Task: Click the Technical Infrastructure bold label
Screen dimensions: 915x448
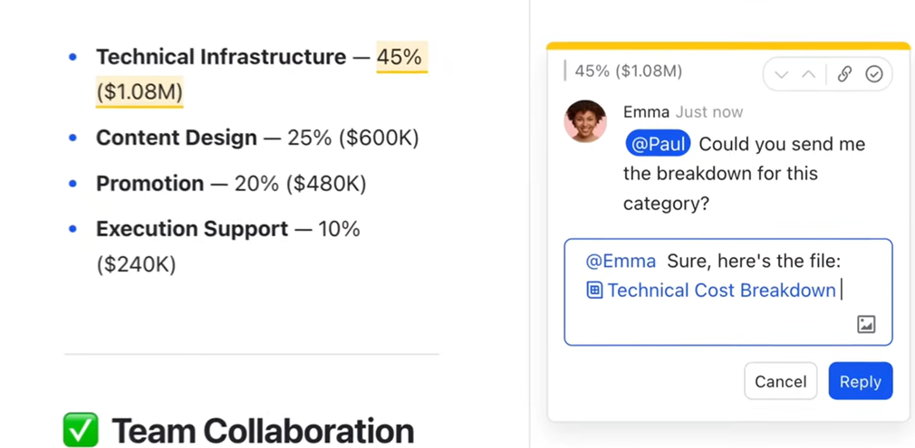Action: (221, 57)
